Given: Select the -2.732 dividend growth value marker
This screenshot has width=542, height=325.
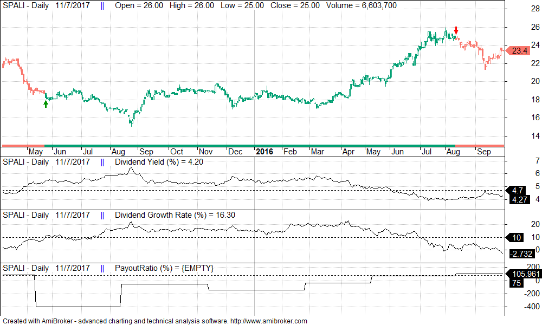Looking at the screenshot, I should (522, 254).
